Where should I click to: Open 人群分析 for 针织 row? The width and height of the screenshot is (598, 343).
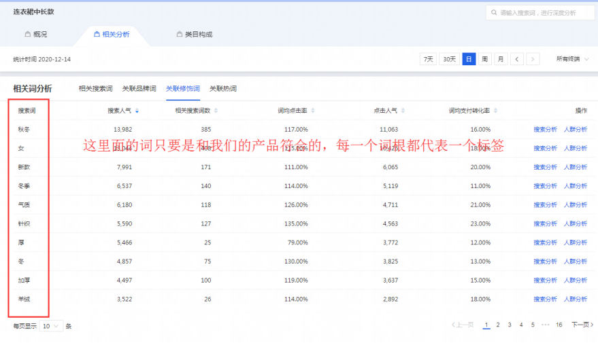576,224
